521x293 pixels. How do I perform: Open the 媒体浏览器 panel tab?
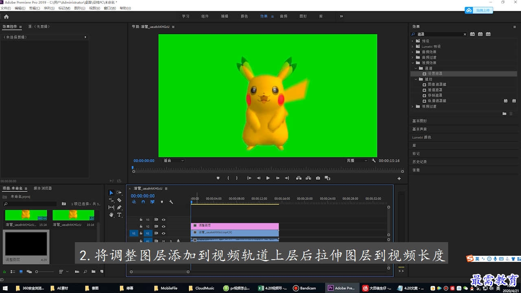[x=43, y=188]
